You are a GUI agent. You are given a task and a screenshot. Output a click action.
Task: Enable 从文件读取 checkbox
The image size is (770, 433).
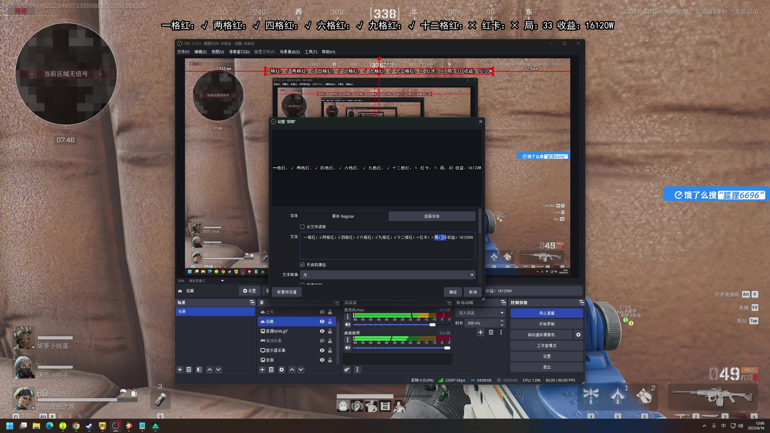click(302, 227)
